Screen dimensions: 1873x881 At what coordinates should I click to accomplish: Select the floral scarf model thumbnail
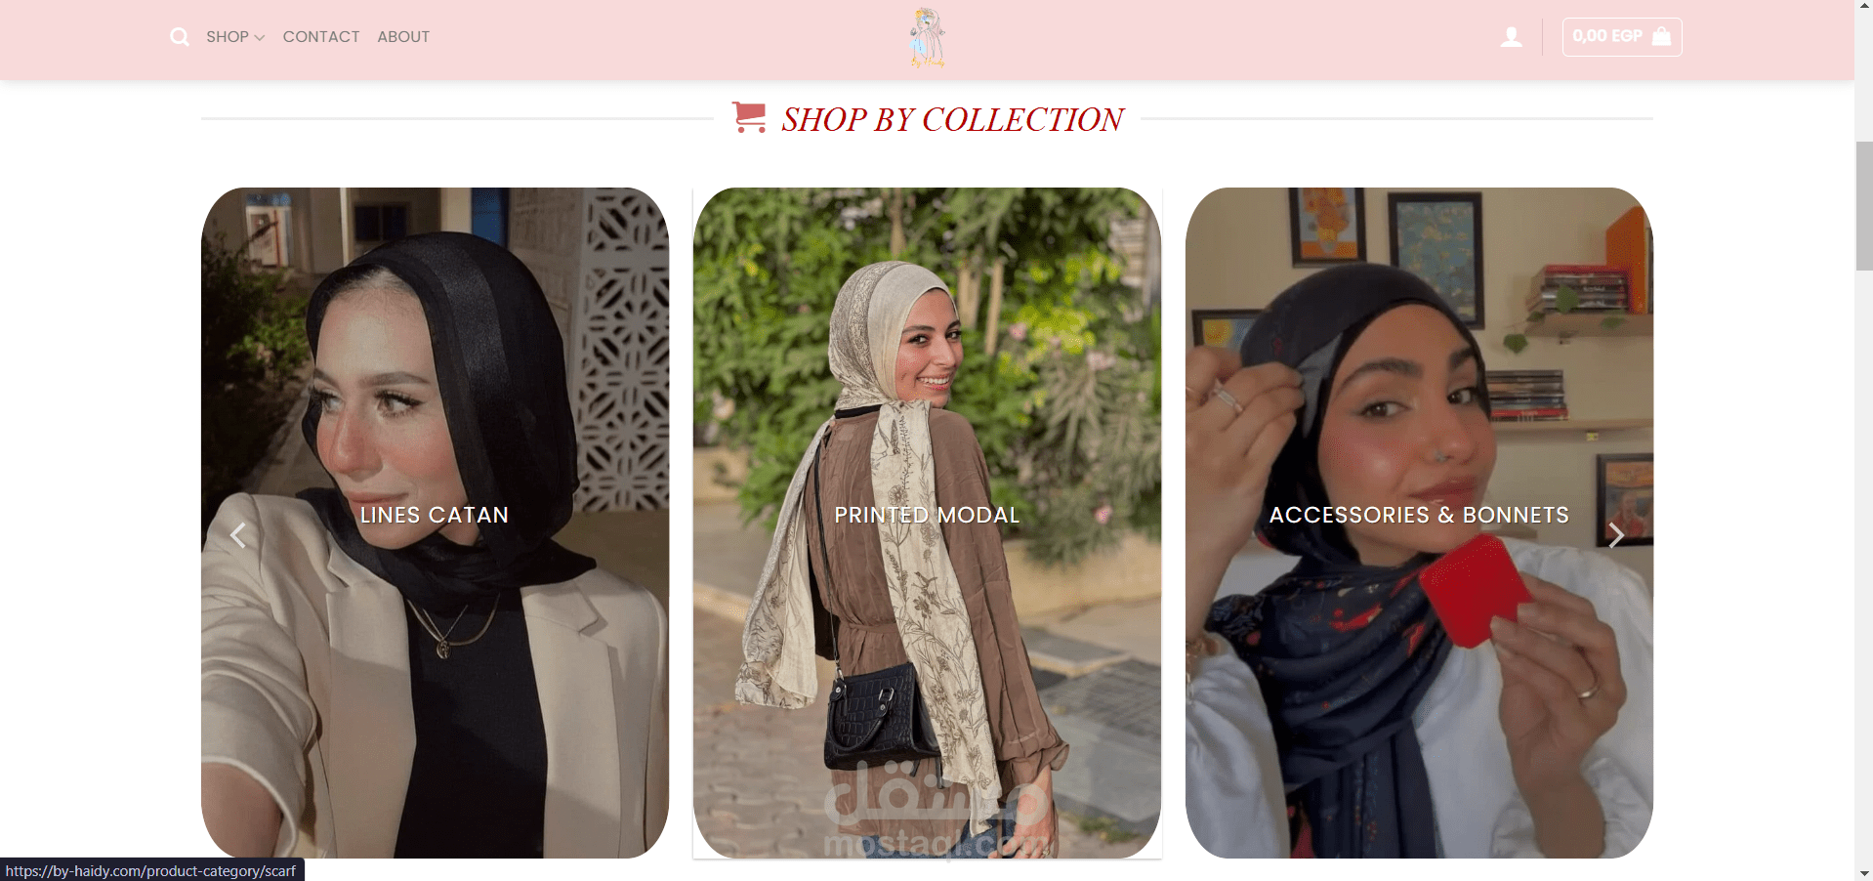click(927, 523)
